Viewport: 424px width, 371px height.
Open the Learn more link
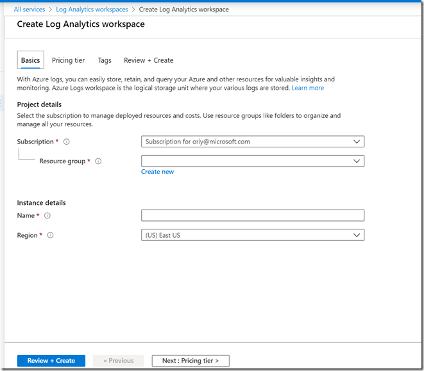pos(308,88)
